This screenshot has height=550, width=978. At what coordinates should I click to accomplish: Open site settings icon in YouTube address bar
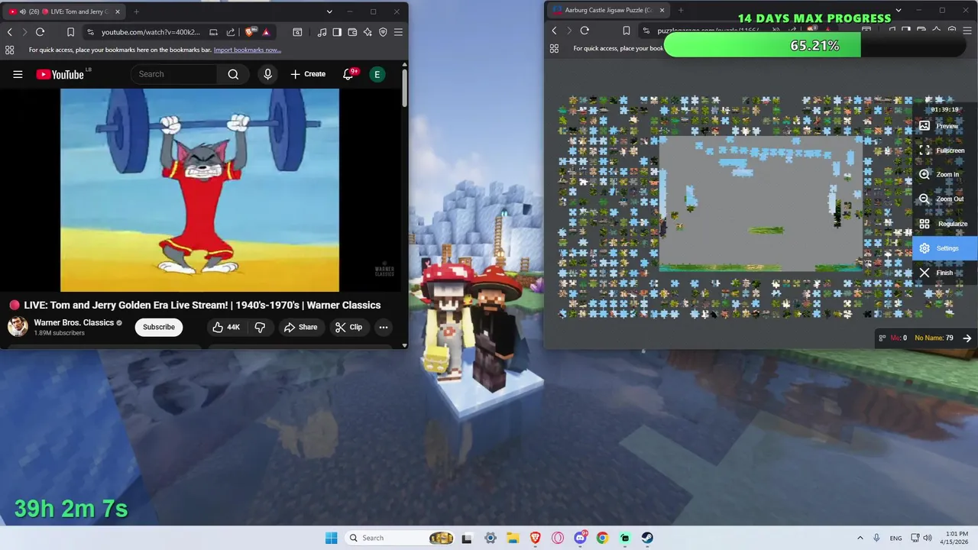pos(90,32)
